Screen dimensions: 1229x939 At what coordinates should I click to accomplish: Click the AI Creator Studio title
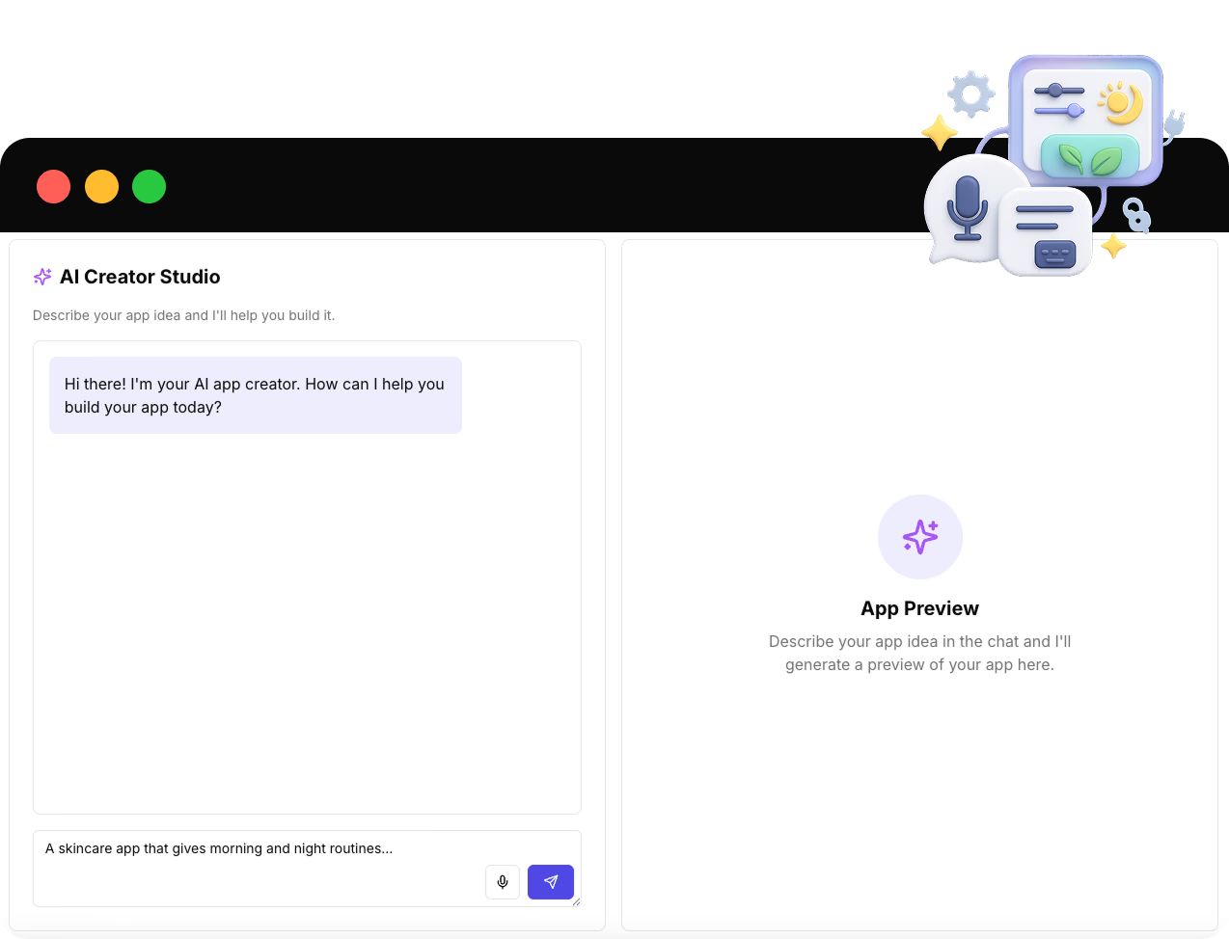(x=140, y=277)
